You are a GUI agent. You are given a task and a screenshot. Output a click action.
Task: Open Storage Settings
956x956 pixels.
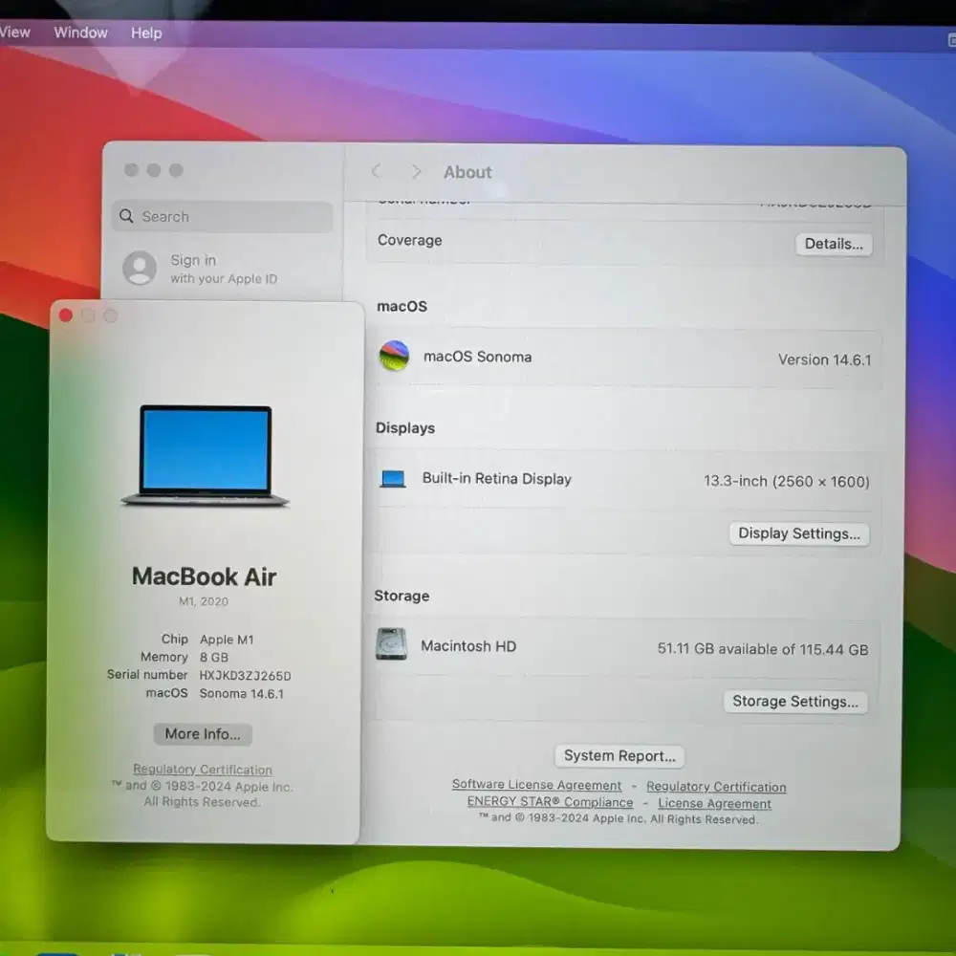click(795, 701)
